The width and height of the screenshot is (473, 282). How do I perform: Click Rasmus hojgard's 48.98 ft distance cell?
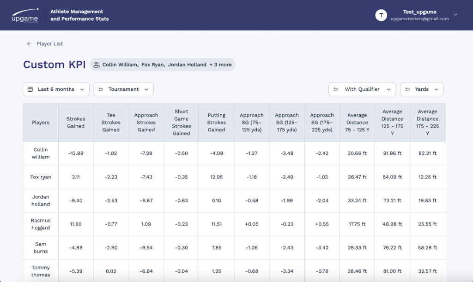392,224
